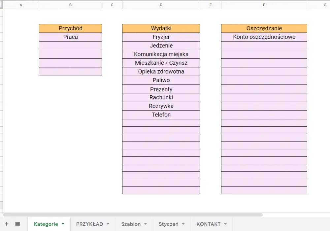Select the Rachunki cell
Viewport: 330px width, 231px height.
[x=161, y=98]
